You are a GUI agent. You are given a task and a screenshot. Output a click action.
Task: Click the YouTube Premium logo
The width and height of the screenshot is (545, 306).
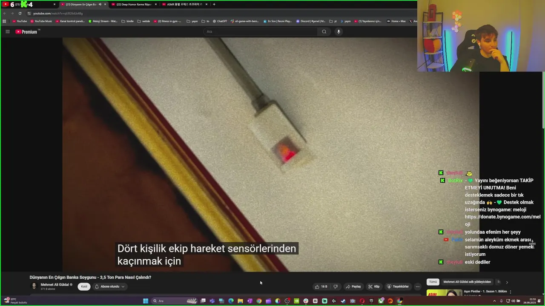[27, 31]
